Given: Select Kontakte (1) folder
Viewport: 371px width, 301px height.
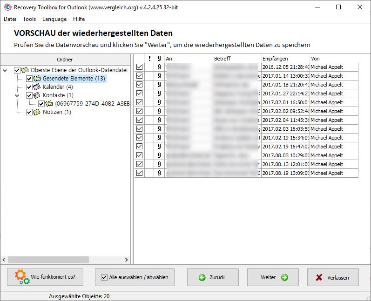Looking at the screenshot, I should point(58,95).
